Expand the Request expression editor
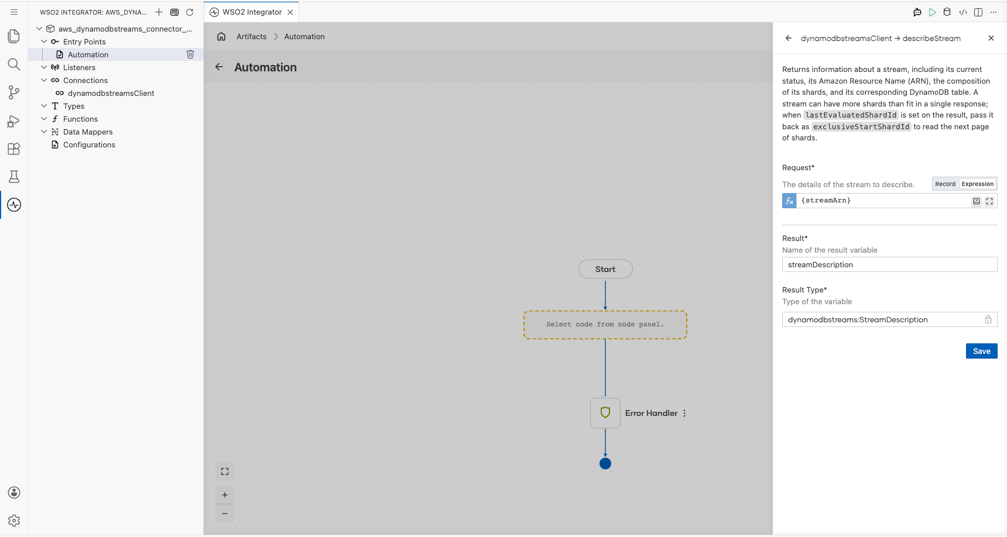The image size is (1007, 537). (989, 201)
